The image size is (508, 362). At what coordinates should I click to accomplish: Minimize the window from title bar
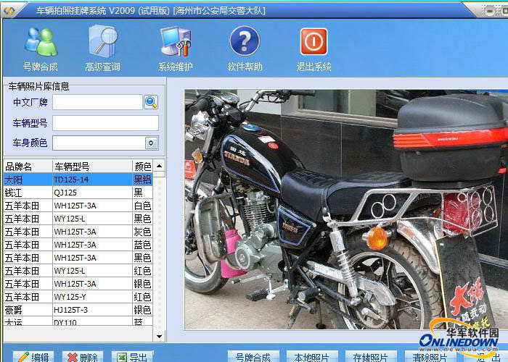(x=489, y=11)
